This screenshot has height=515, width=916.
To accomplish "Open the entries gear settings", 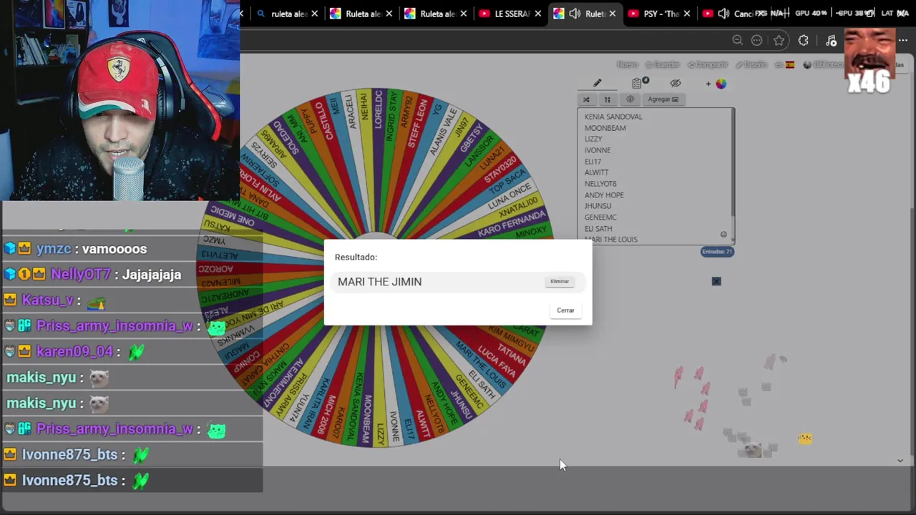I will coord(630,99).
